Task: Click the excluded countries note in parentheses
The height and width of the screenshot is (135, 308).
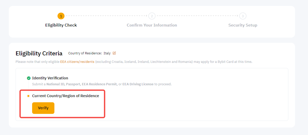Action: tap(144, 62)
